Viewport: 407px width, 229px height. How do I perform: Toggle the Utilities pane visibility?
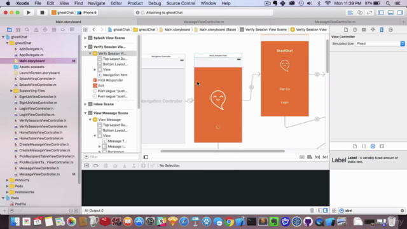point(400,13)
